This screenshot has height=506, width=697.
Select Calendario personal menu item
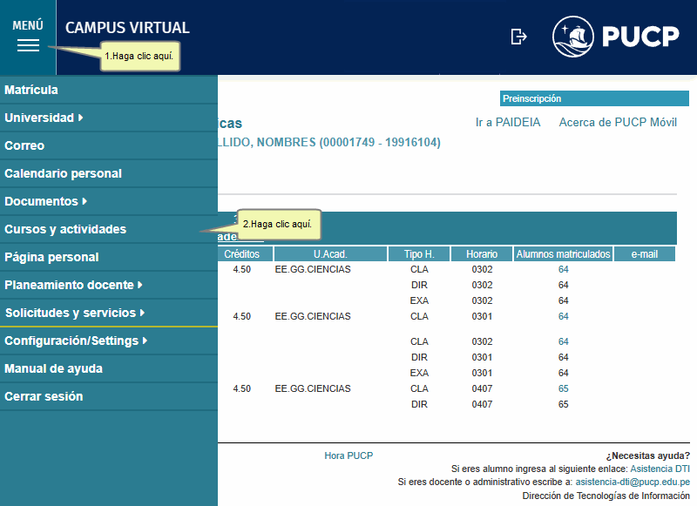tap(108, 173)
